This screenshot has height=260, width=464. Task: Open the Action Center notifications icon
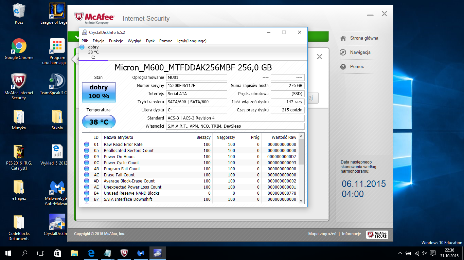(x=433, y=253)
